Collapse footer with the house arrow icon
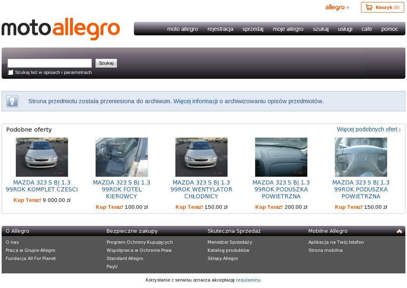407x288 pixels. (x=399, y=231)
